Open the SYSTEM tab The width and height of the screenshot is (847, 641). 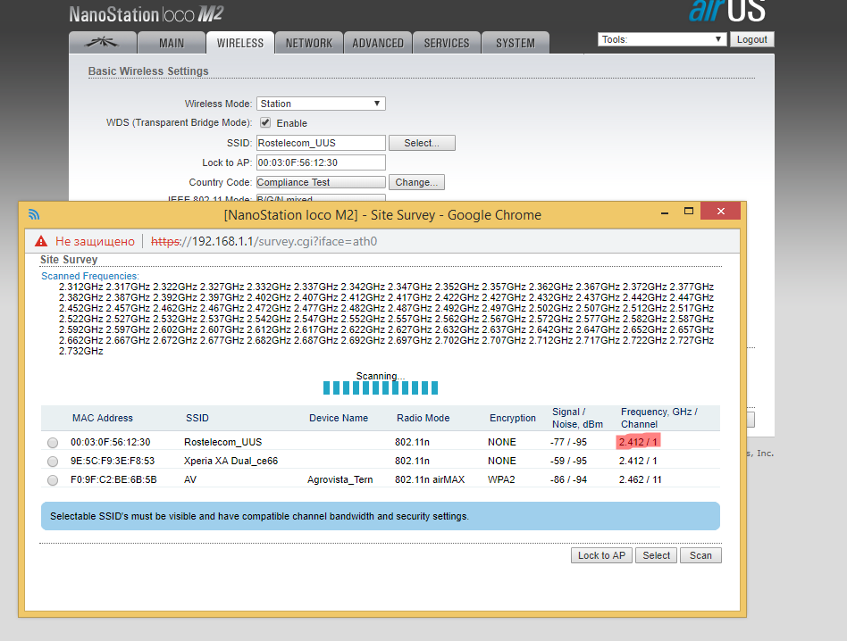516,43
